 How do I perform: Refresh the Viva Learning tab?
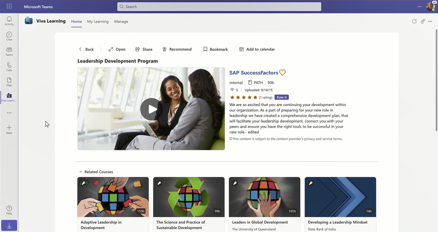(x=414, y=21)
